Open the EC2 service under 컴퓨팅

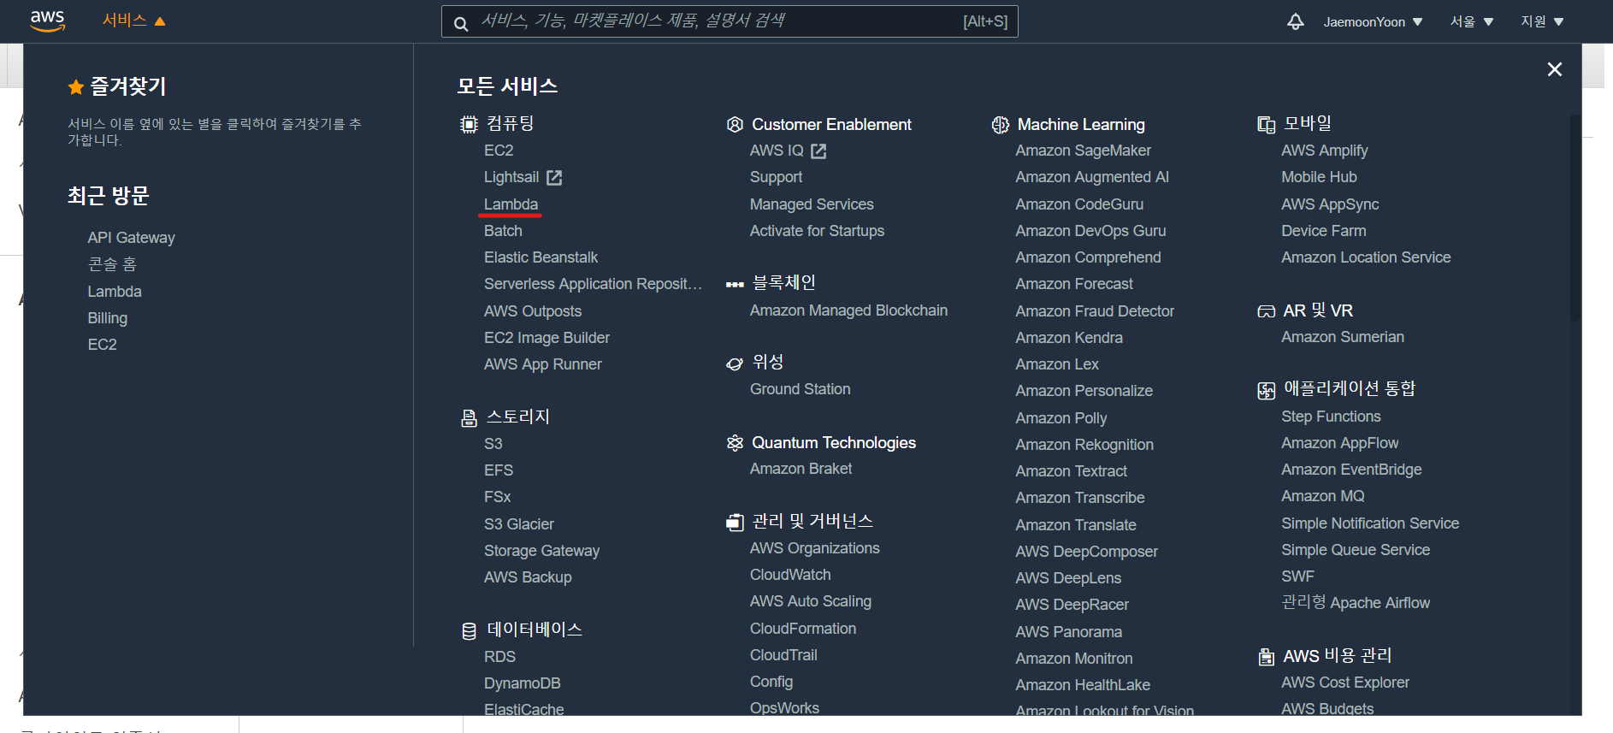point(499,151)
